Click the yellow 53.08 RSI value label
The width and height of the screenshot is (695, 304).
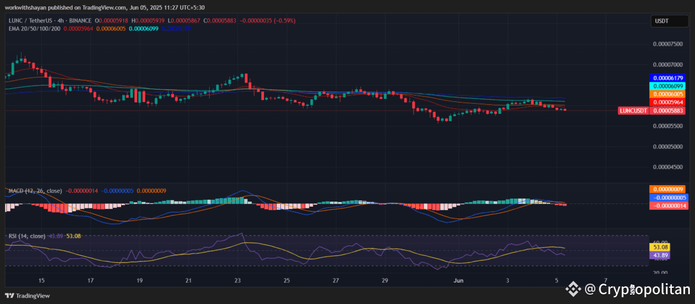661,247
